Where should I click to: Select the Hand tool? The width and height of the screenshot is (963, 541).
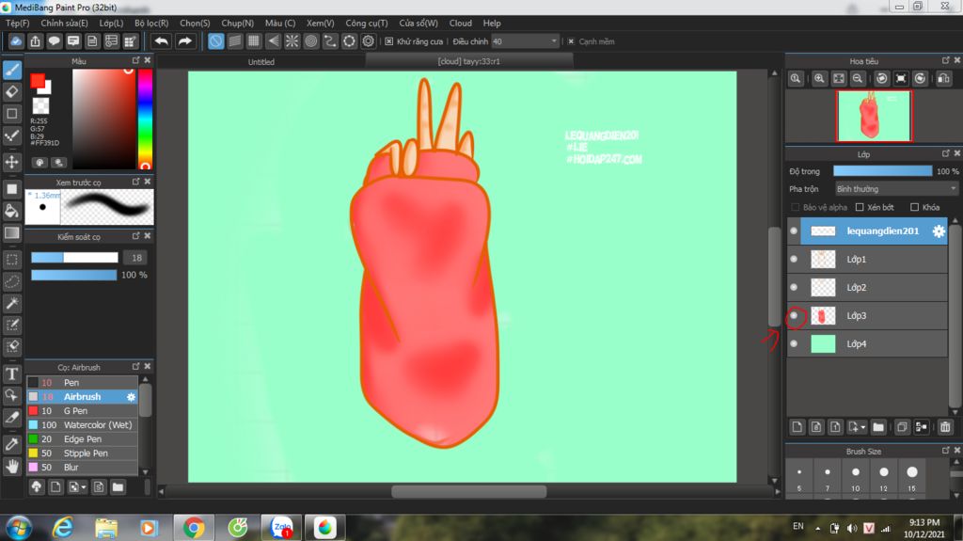(11, 466)
